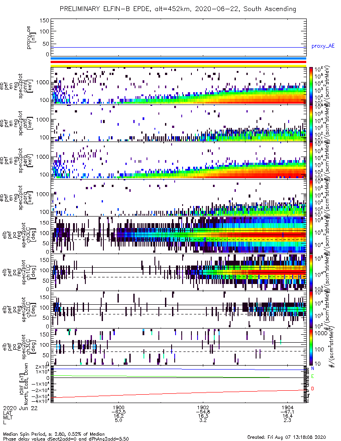The width and height of the screenshot is (341, 441).
Task: Click the para energy spectrogram panel
Action: click(x=178, y=198)
